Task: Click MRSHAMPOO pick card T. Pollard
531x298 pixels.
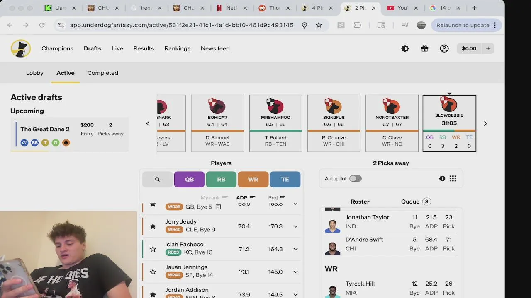Action: coord(276,123)
